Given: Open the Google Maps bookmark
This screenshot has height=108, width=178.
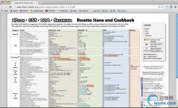Looking at the screenshot, I should point(37,11).
